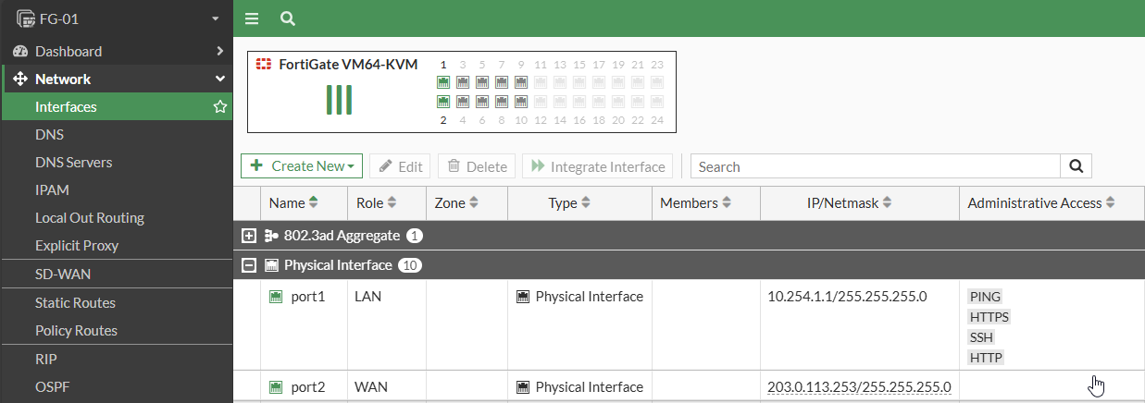The width and height of the screenshot is (1145, 403).
Task: Select port 8 in the faceplate diagram
Action: coord(502,101)
